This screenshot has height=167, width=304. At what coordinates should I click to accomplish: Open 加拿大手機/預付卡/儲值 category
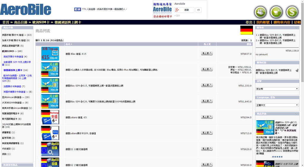coord(14,40)
